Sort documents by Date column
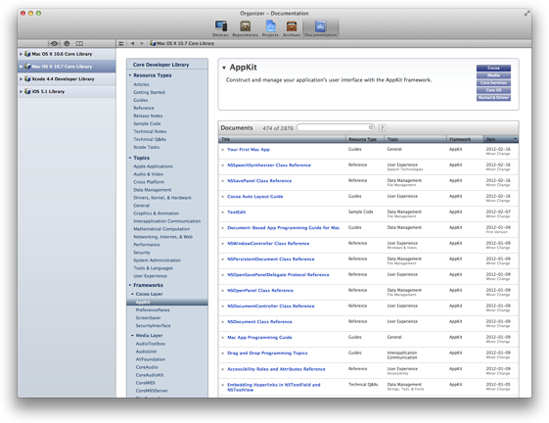The image size is (549, 423). [x=501, y=139]
